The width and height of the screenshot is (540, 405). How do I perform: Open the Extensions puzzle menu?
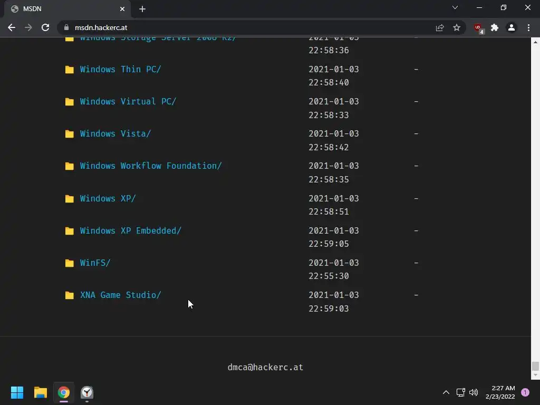point(495,27)
